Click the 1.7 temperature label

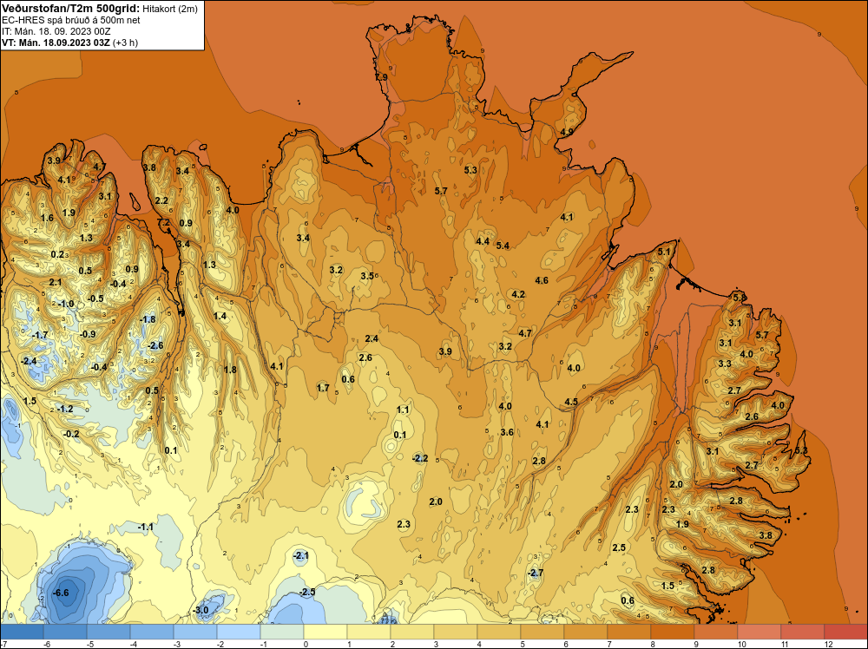click(x=323, y=389)
